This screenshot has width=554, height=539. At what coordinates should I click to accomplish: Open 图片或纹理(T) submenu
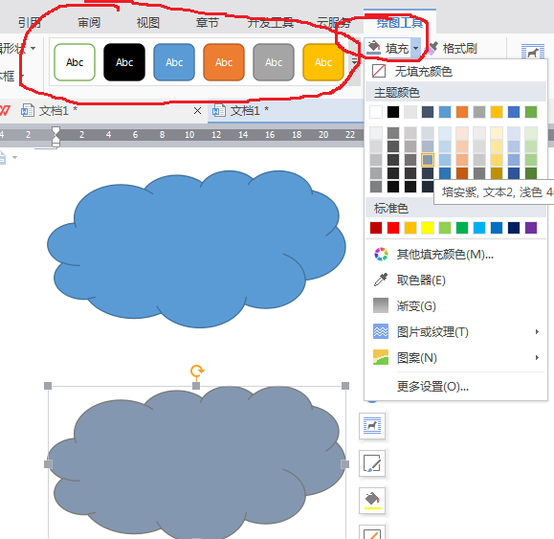tap(455, 332)
